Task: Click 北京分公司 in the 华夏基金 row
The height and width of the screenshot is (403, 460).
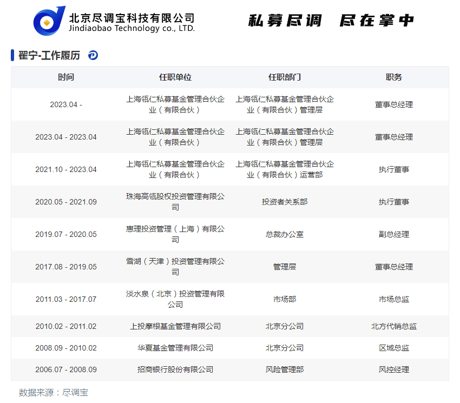Action: (x=285, y=348)
